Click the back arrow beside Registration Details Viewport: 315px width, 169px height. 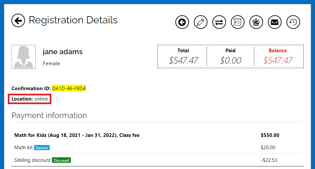pyautogui.click(x=18, y=21)
